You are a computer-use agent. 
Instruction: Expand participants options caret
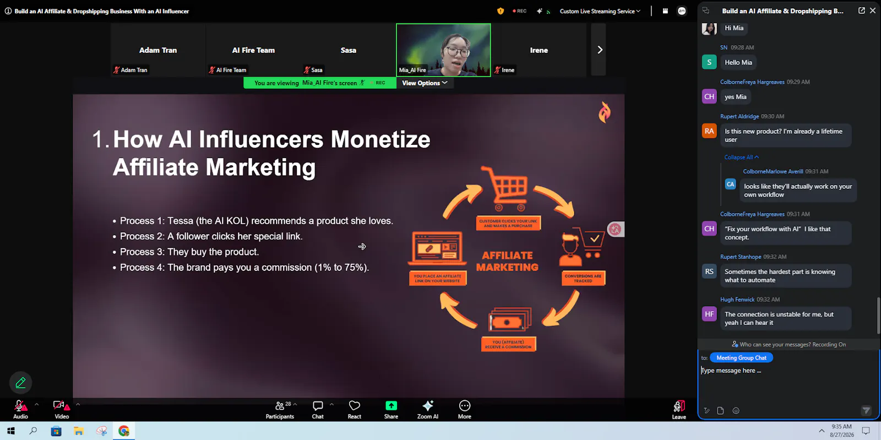point(295,404)
